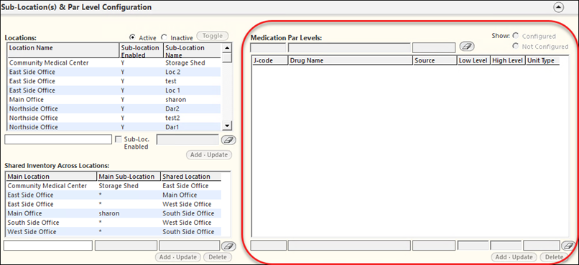
Task: Click the Shared Location column header
Action: coord(191,177)
